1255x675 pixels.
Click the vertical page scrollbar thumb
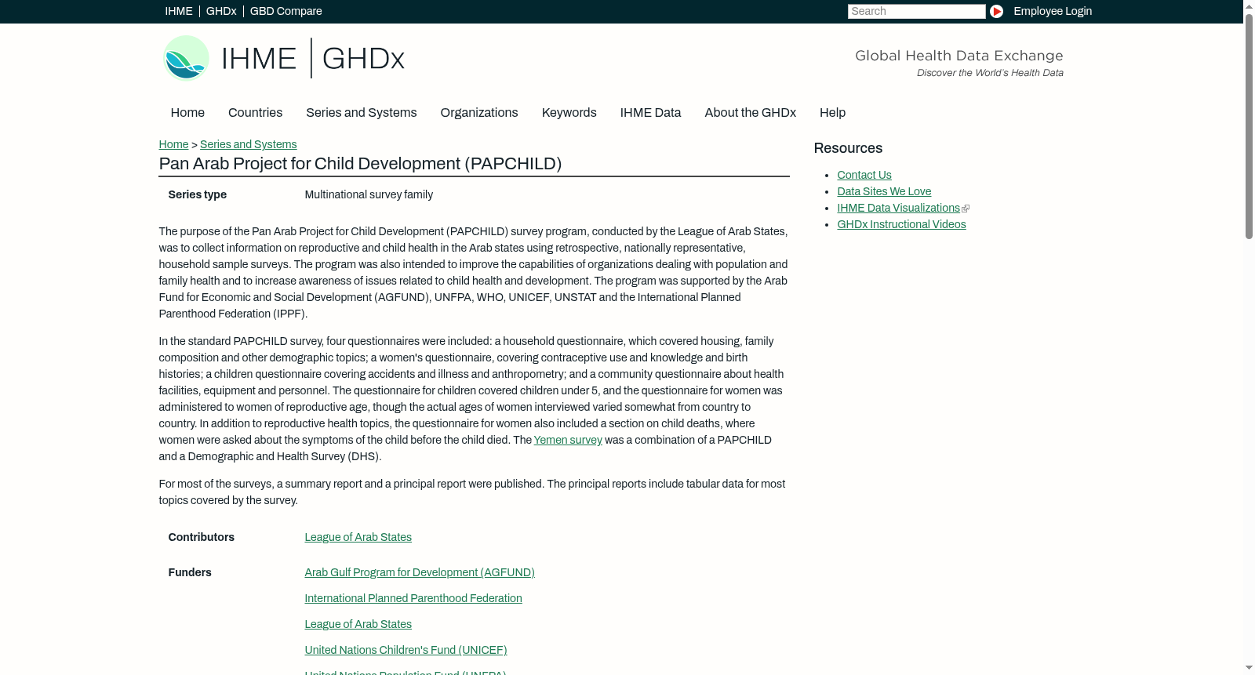1249,125
